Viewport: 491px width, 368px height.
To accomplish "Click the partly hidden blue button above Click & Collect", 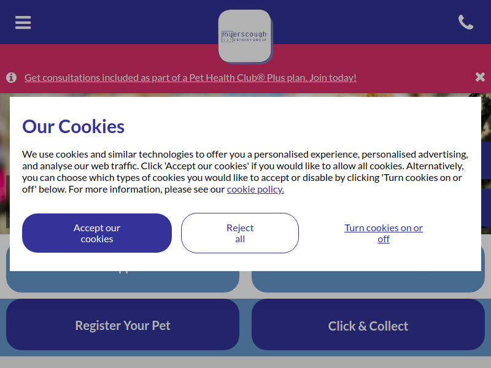I will coord(368,282).
